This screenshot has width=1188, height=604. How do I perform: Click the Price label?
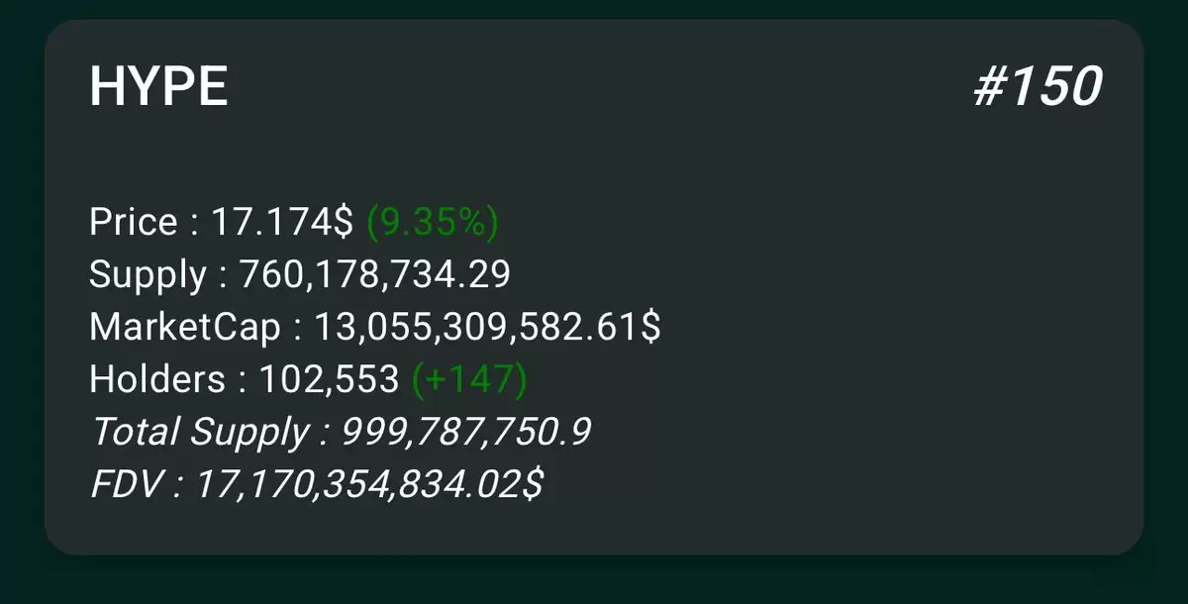tap(134, 222)
